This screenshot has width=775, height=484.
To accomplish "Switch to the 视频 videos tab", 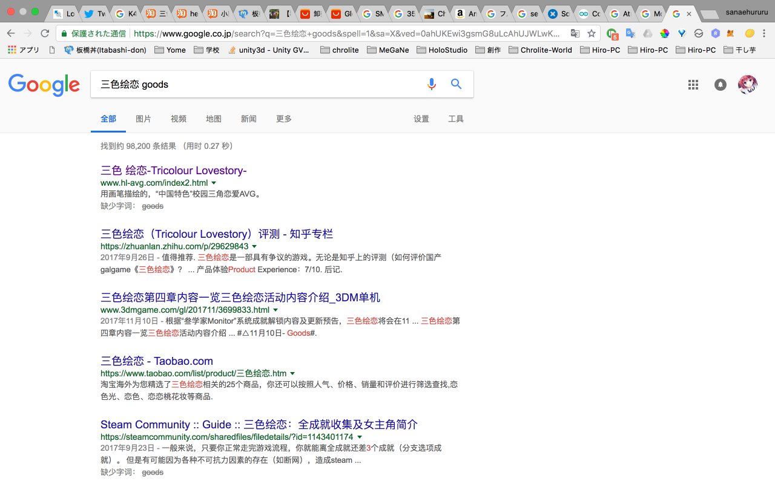I will pyautogui.click(x=179, y=119).
